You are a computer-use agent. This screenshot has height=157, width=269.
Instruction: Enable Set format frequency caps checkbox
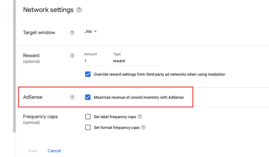coord(88,127)
